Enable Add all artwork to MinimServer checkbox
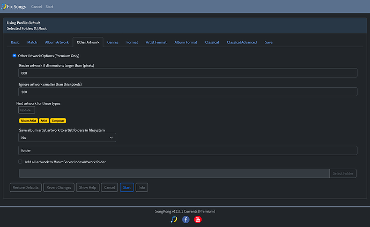The width and height of the screenshot is (370, 227). click(x=20, y=162)
